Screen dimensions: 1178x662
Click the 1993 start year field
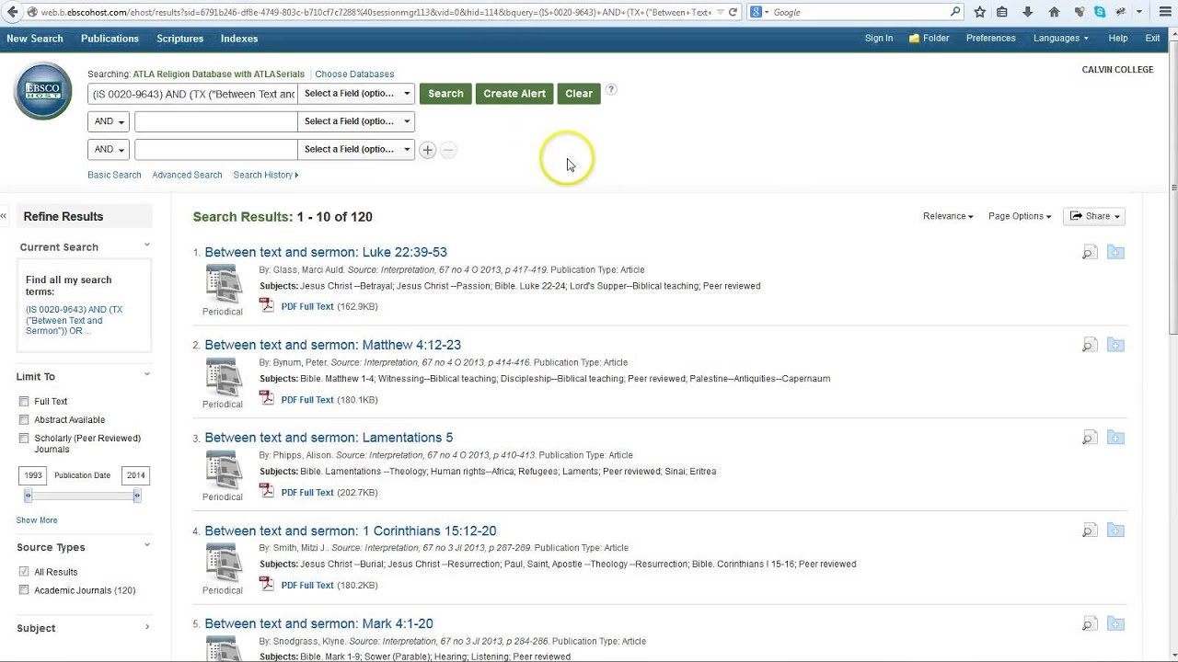(x=33, y=475)
